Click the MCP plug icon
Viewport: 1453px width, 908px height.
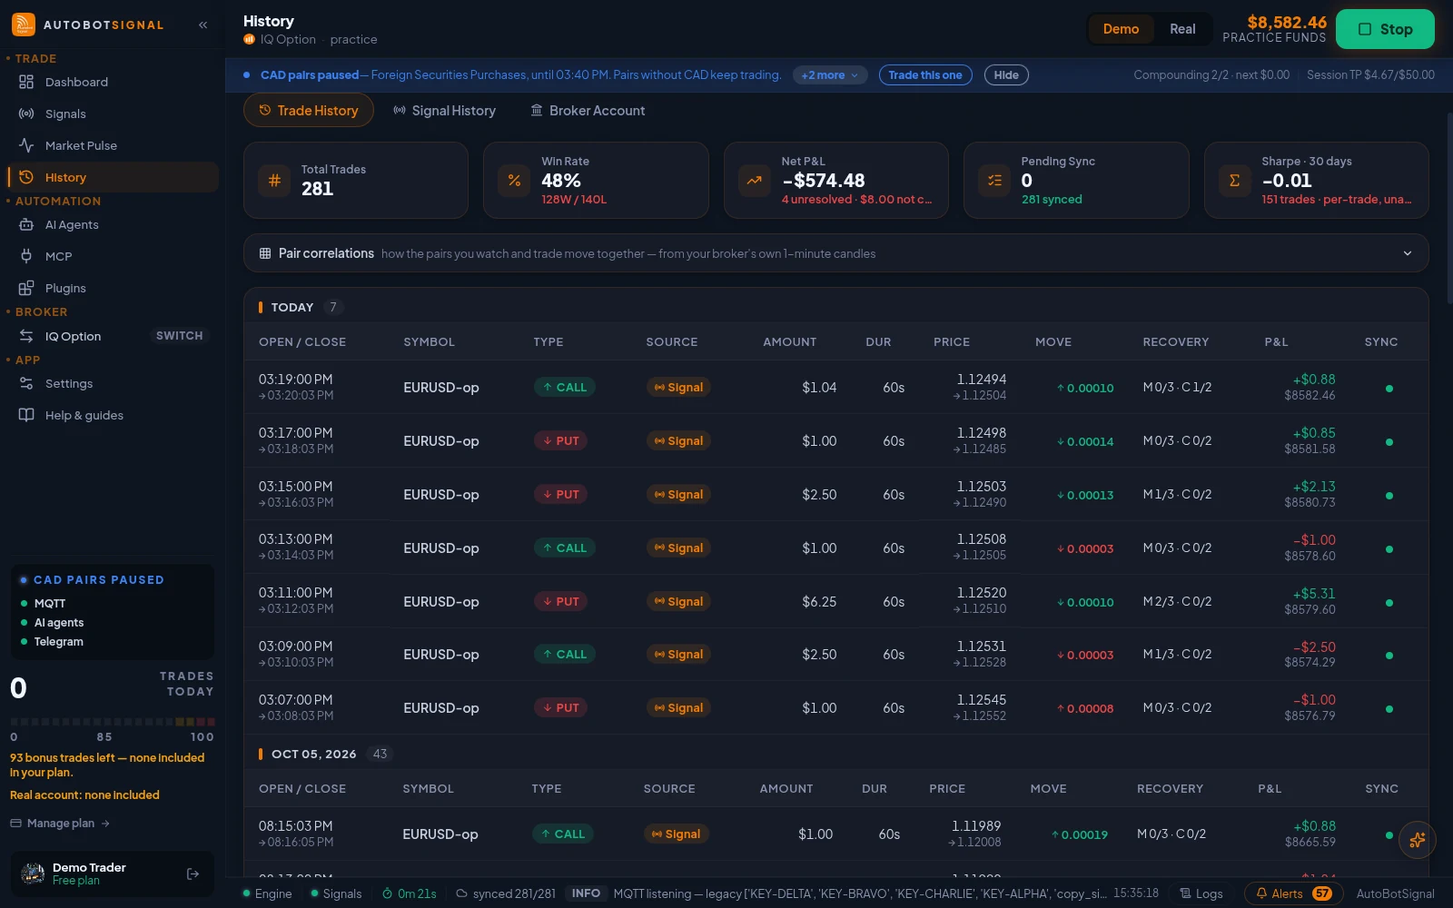[x=26, y=256]
